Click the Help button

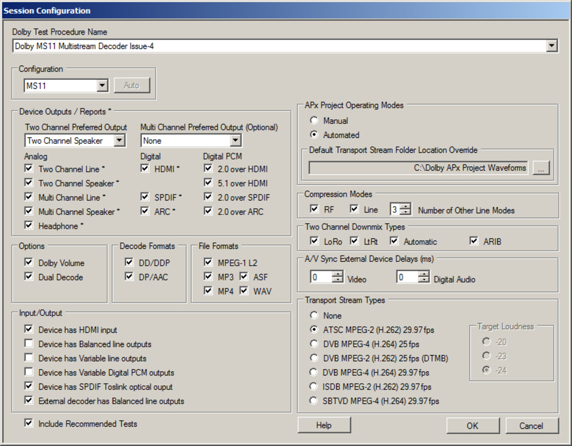324,425
